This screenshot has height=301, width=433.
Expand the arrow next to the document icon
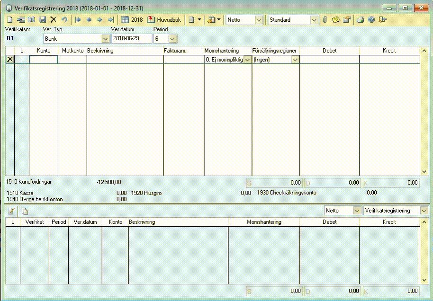click(x=199, y=19)
